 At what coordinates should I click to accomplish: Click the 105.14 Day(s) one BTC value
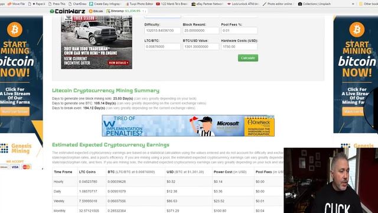coord(105,103)
